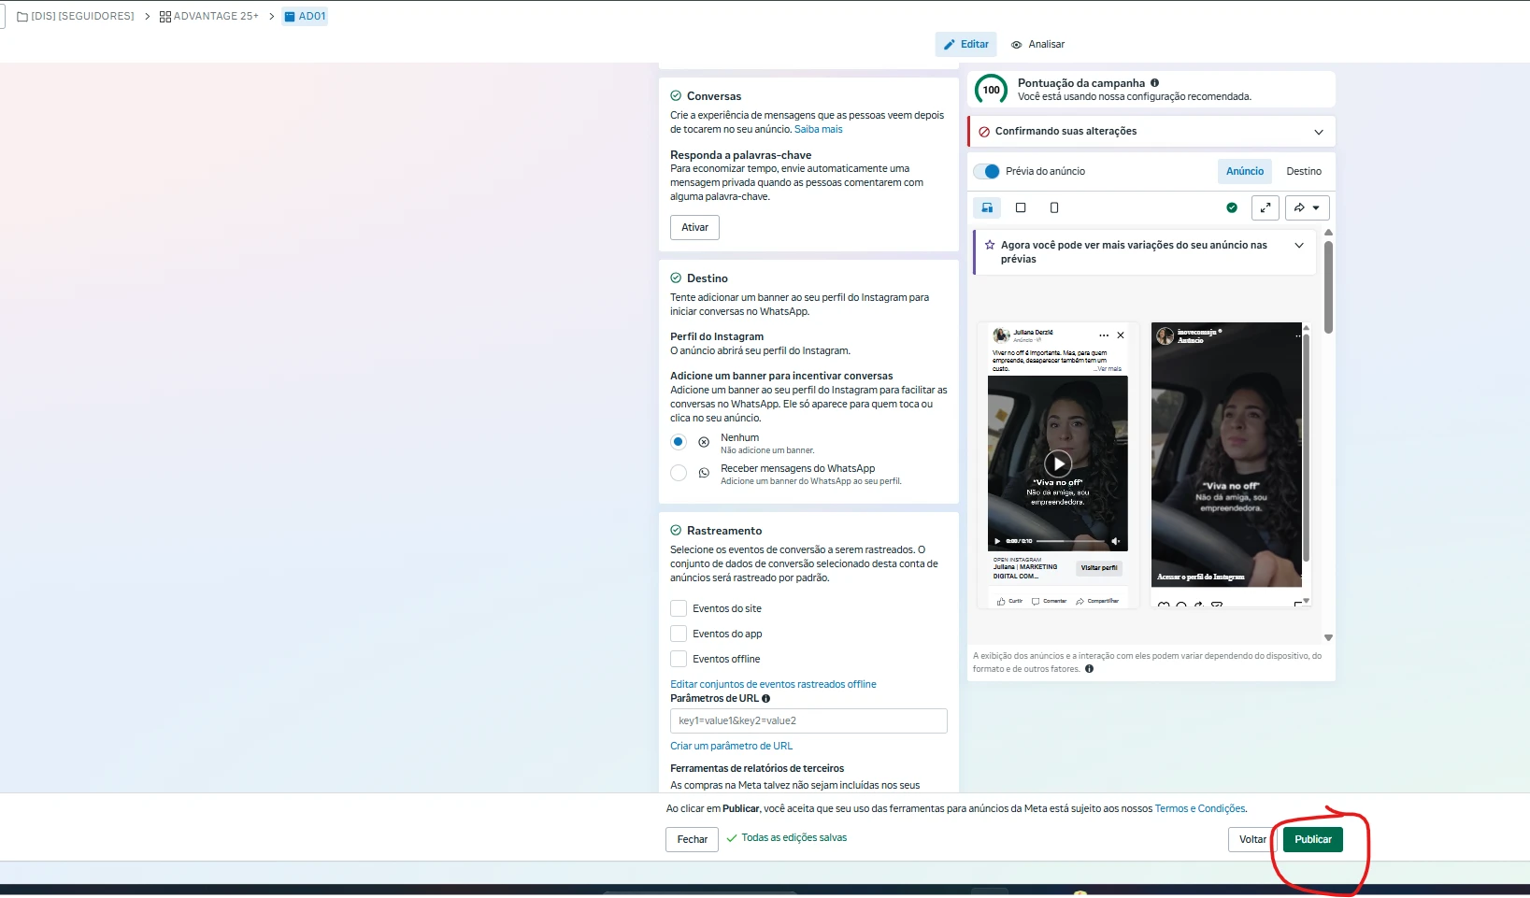The height and width of the screenshot is (898, 1530).
Task: Open AD01 breadcrumb item
Action: pos(305,16)
